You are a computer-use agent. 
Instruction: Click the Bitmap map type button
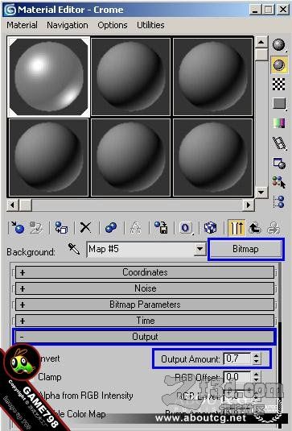pos(245,249)
